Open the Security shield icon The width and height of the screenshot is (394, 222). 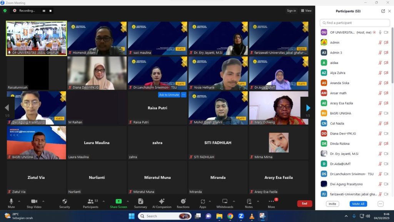pyautogui.click(x=65, y=201)
